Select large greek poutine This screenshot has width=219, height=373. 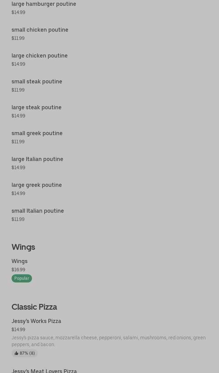(x=37, y=185)
